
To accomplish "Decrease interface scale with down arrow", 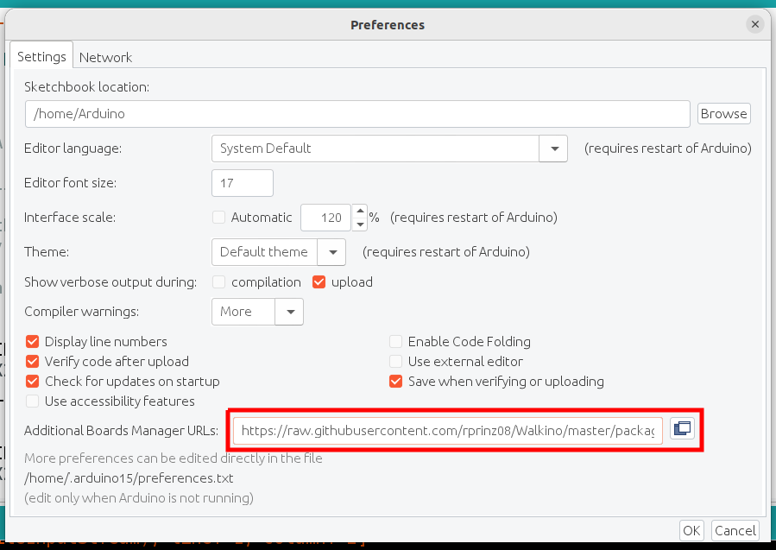I will click(360, 224).
